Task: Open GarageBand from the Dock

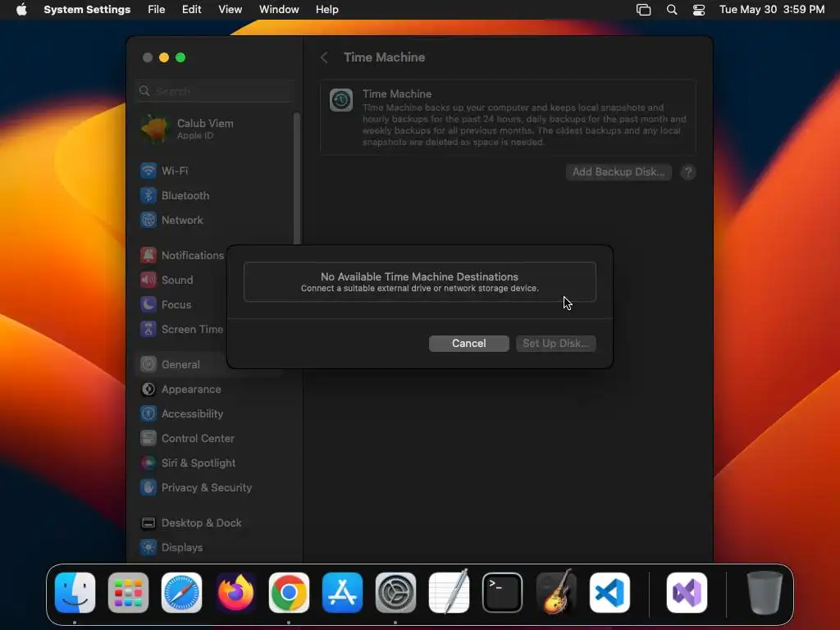Action: coord(556,592)
